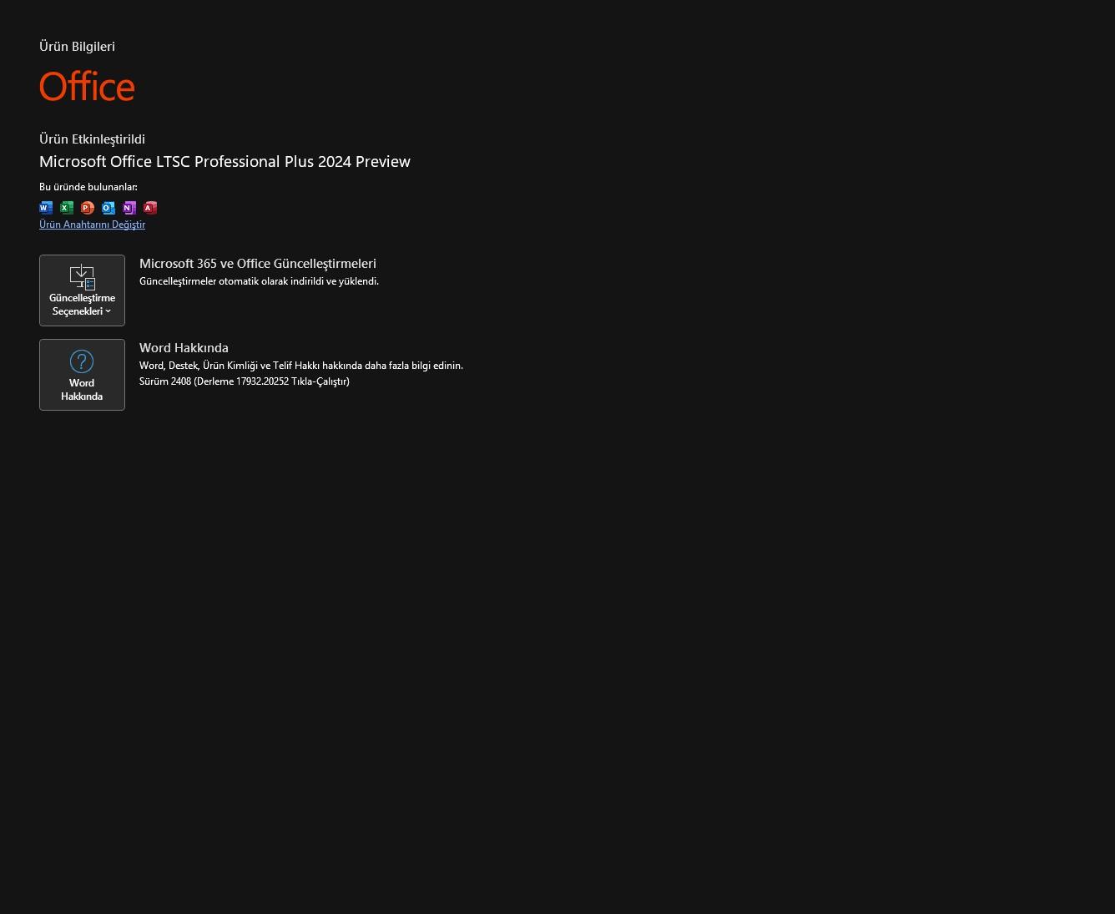The height and width of the screenshot is (914, 1115).
Task: Click the Ürün Etkinleştirildi status text
Action: [x=92, y=139]
